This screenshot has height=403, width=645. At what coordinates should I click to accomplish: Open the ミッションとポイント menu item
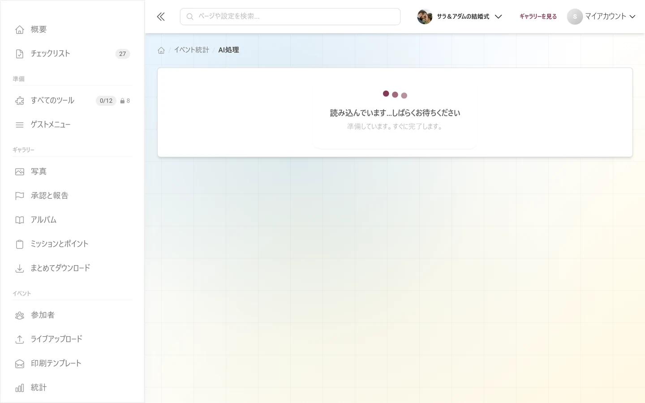pyautogui.click(x=72, y=244)
